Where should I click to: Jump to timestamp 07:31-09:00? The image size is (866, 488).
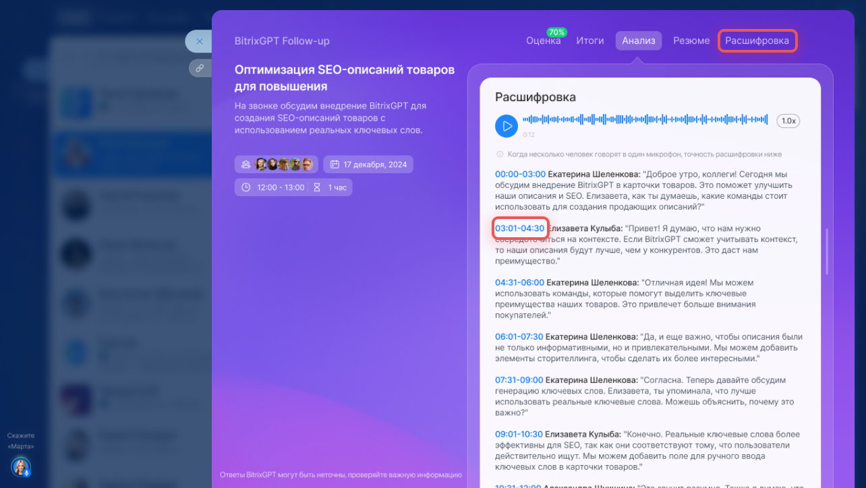519,380
